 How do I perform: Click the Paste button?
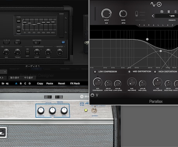click(x=50, y=84)
